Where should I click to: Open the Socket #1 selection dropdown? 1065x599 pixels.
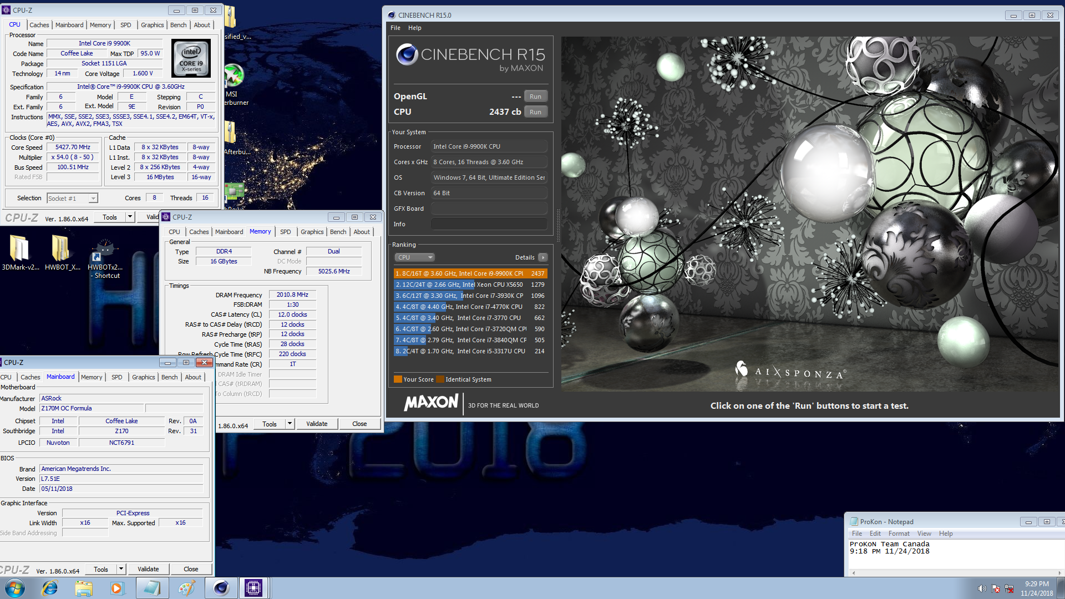(x=72, y=199)
